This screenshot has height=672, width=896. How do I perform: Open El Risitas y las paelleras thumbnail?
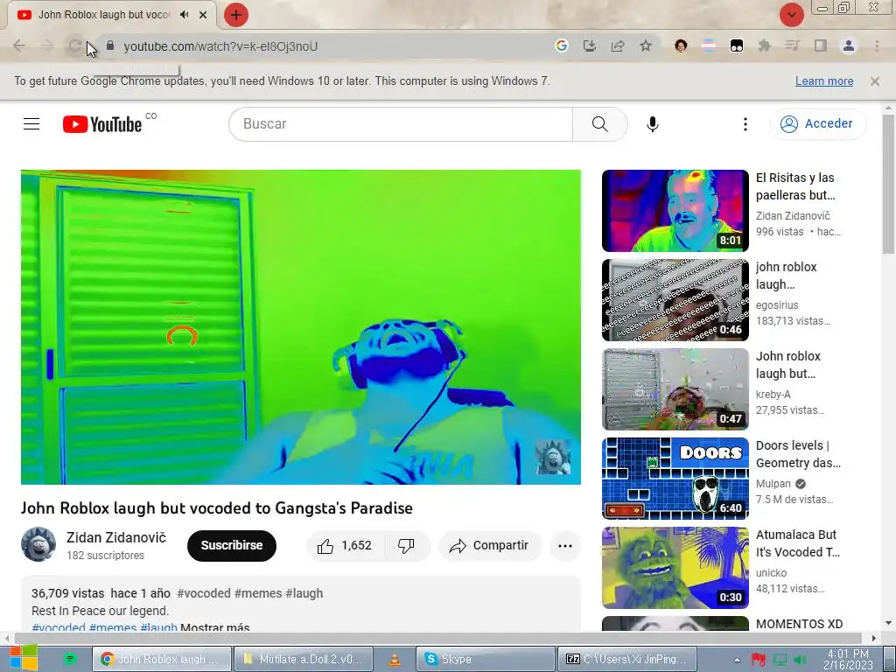pyautogui.click(x=675, y=211)
